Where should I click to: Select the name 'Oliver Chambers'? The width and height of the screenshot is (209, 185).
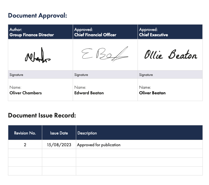(x=25, y=93)
